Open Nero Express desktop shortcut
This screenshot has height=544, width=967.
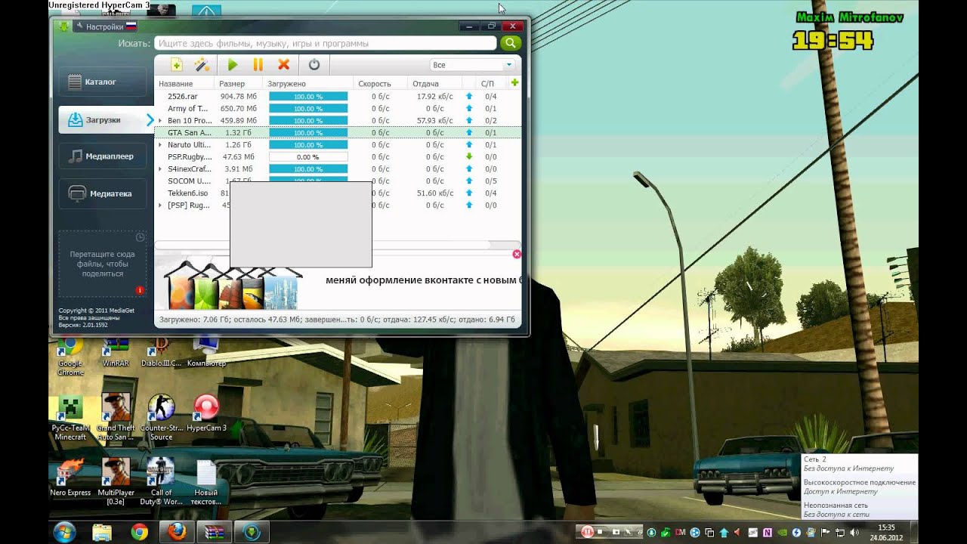(x=70, y=478)
